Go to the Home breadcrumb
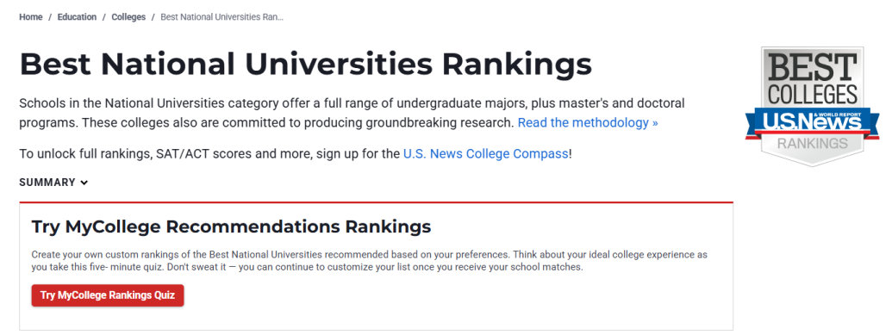 click(x=31, y=17)
